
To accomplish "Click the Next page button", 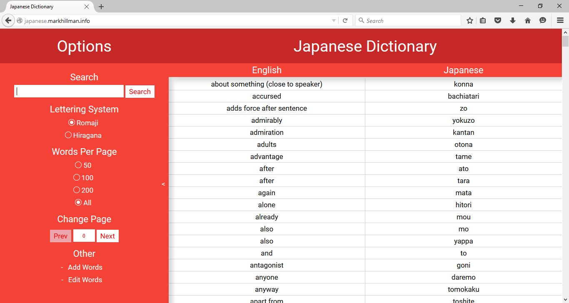I will point(107,236).
